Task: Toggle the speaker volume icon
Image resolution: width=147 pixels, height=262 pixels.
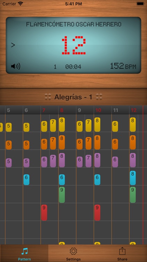Action: coord(15,66)
